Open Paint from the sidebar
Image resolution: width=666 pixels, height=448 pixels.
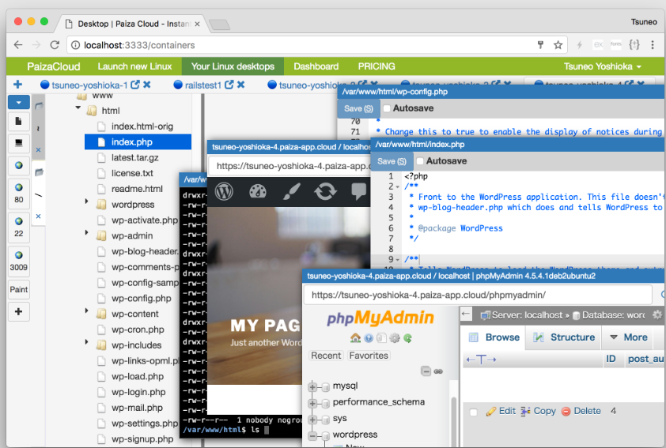pyautogui.click(x=19, y=289)
